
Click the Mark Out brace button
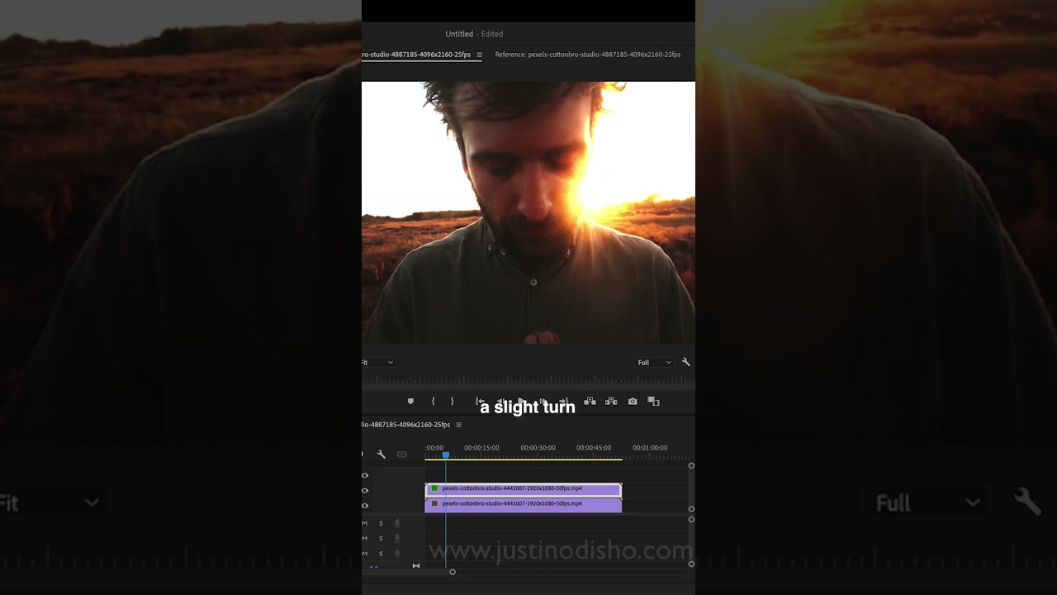click(x=452, y=402)
